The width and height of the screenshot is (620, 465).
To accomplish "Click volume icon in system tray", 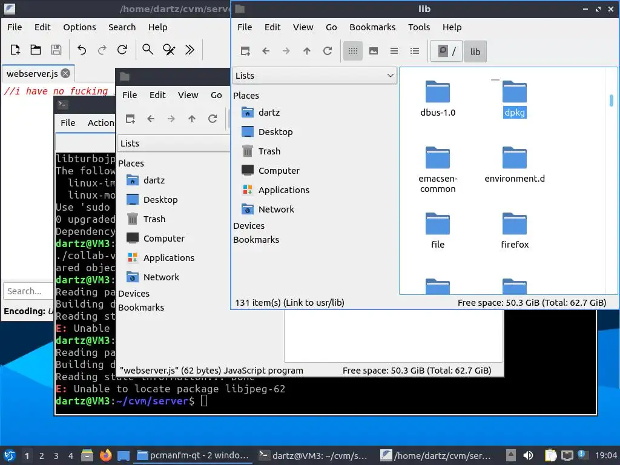I will point(528,455).
